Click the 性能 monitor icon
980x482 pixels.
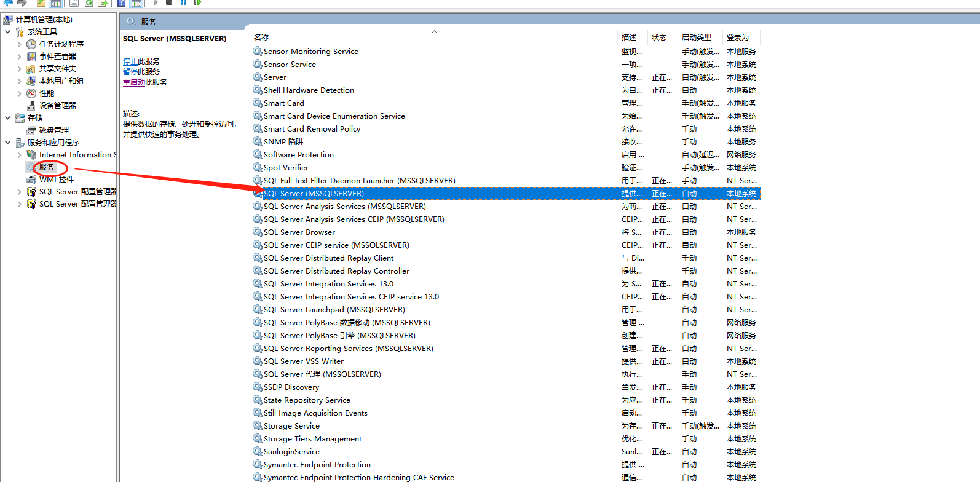coord(31,93)
